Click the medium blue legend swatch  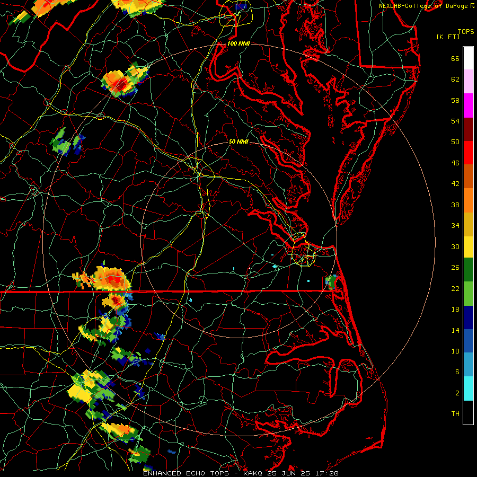468,341
